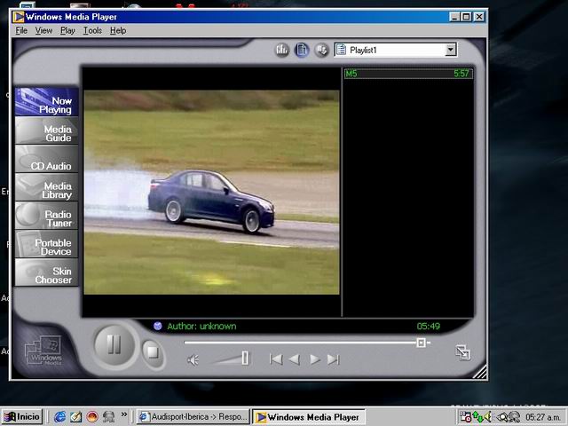568x426 pixels.
Task: Click the Author: unknown status text
Action: point(201,326)
